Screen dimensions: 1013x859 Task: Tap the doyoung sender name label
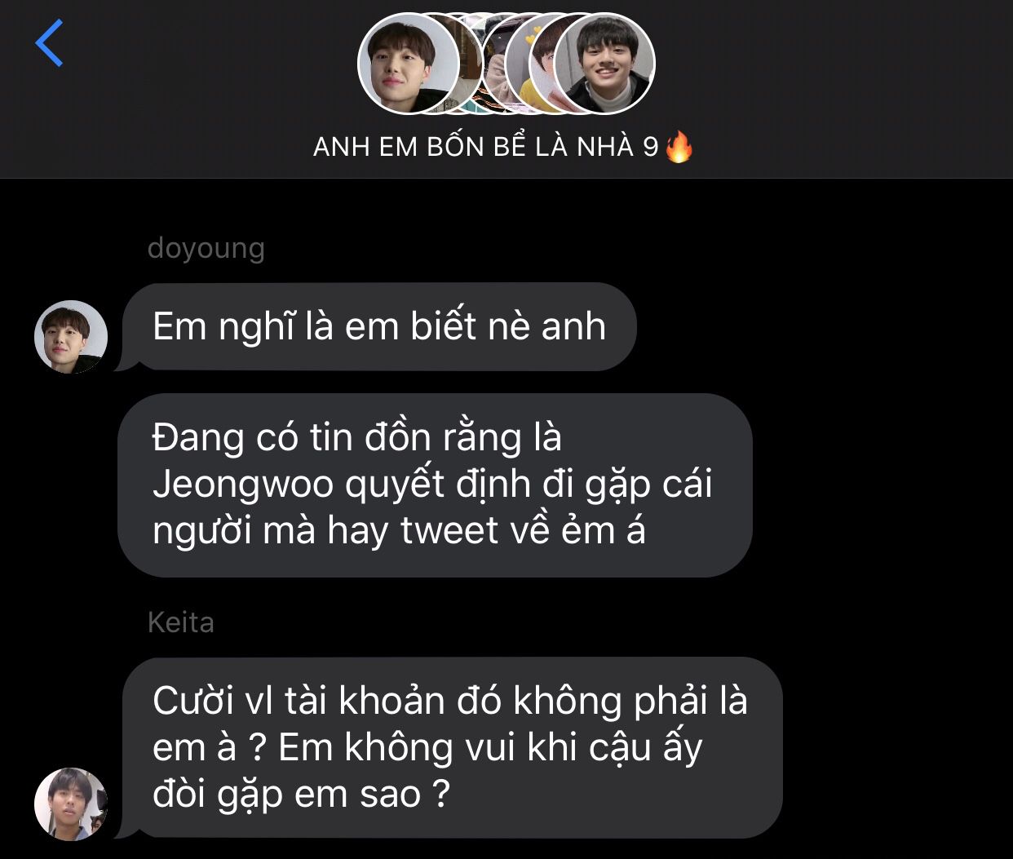206,249
